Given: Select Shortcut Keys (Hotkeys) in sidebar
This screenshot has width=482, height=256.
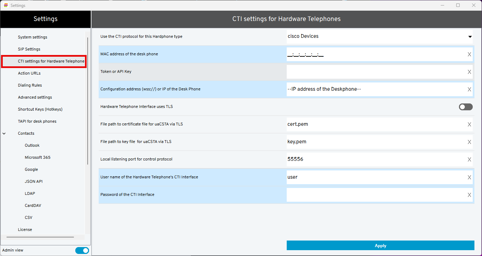Looking at the screenshot, I should pos(40,109).
